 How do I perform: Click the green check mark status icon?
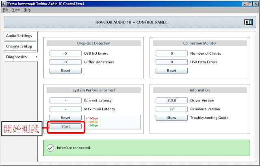click(50, 148)
